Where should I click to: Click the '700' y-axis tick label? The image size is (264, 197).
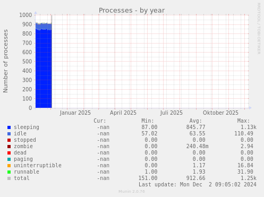pyautogui.click(x=27, y=43)
